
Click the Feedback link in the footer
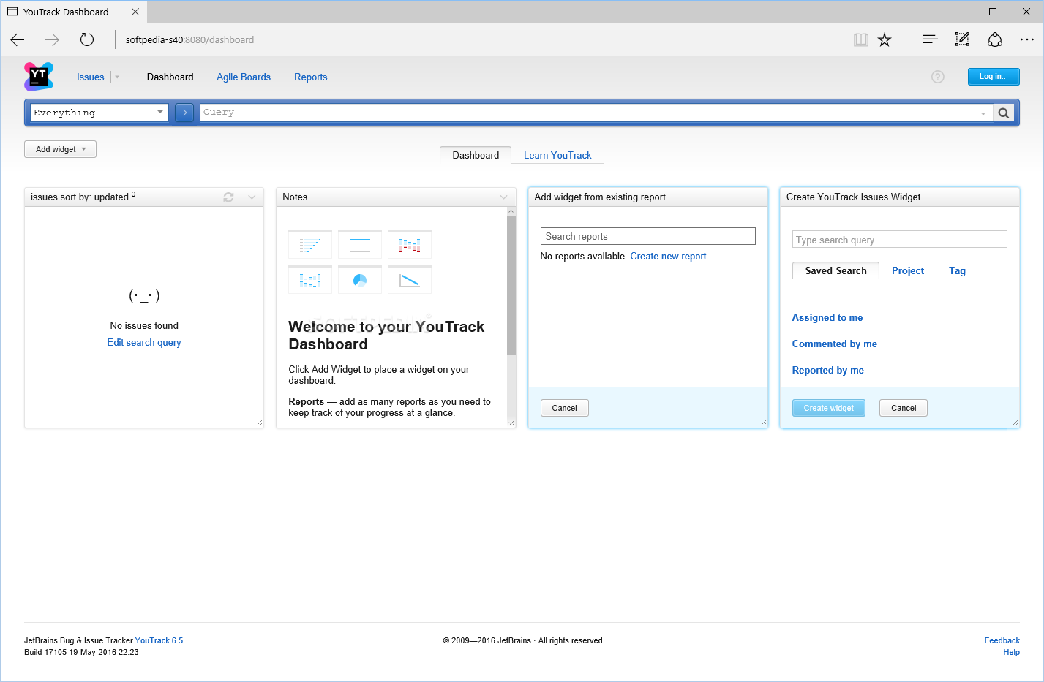coord(1002,640)
